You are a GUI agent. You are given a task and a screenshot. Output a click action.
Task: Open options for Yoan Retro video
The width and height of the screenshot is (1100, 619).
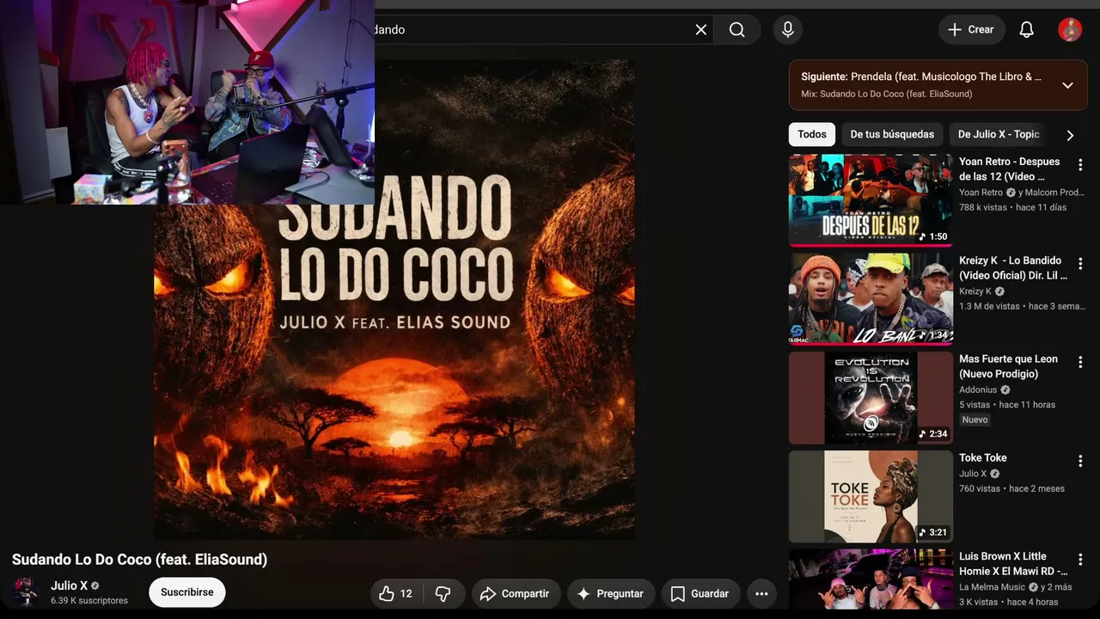tap(1080, 165)
